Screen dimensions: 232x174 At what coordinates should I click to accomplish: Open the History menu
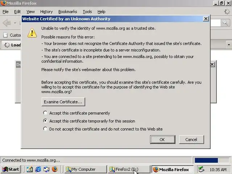click(x=46, y=12)
